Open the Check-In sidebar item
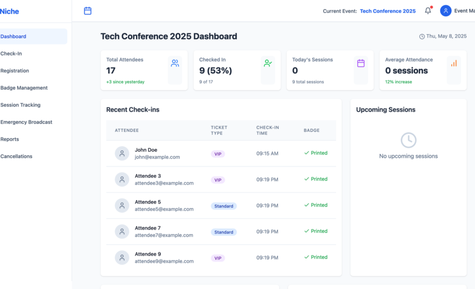 click(x=12, y=54)
